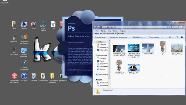Select the Тим font file icon

pos(53,25)
